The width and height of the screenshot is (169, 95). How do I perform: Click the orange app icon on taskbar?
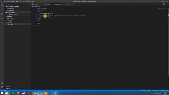45,93
